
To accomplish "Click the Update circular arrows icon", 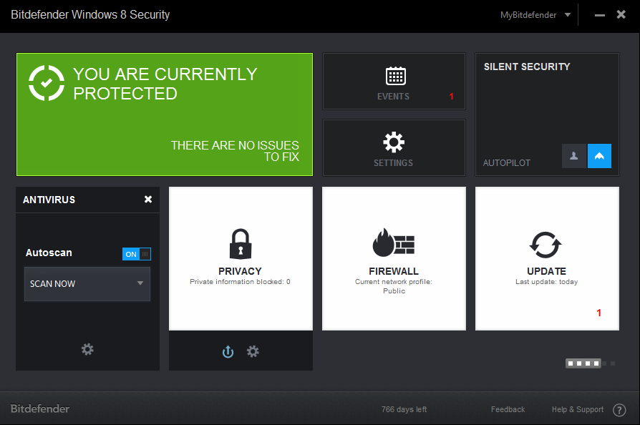I will (546, 244).
